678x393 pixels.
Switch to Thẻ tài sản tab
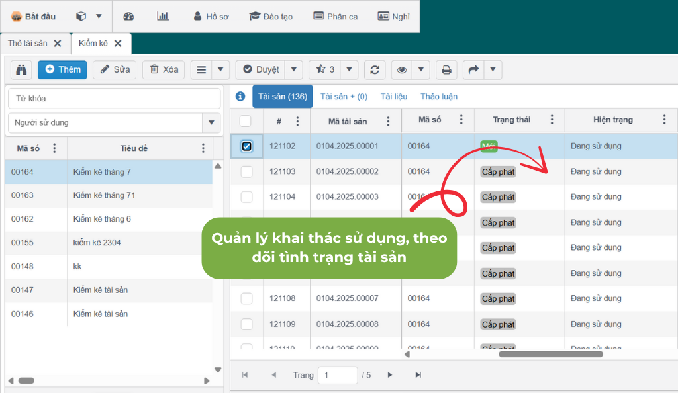tap(27, 43)
